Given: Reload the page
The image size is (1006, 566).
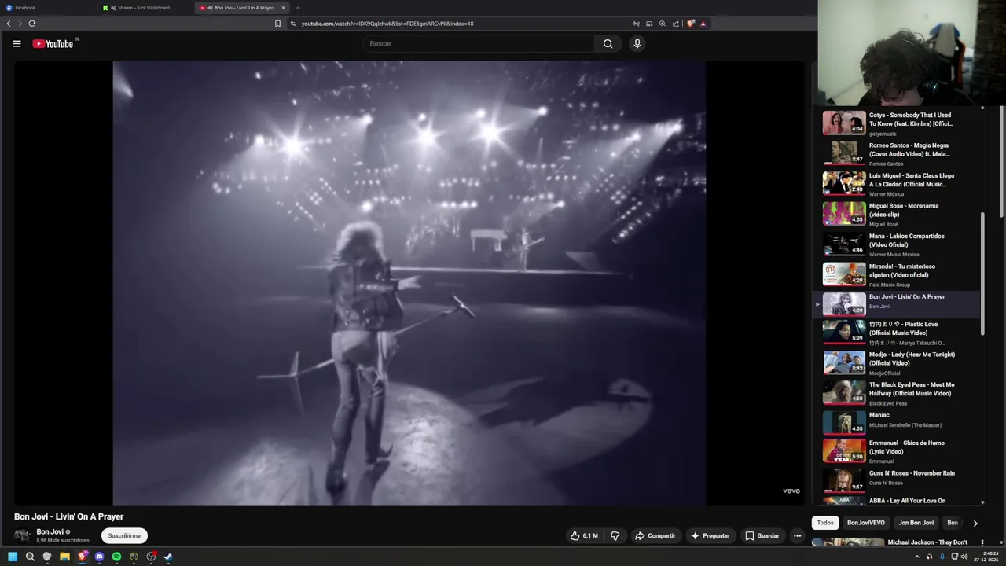Looking at the screenshot, I should [32, 24].
